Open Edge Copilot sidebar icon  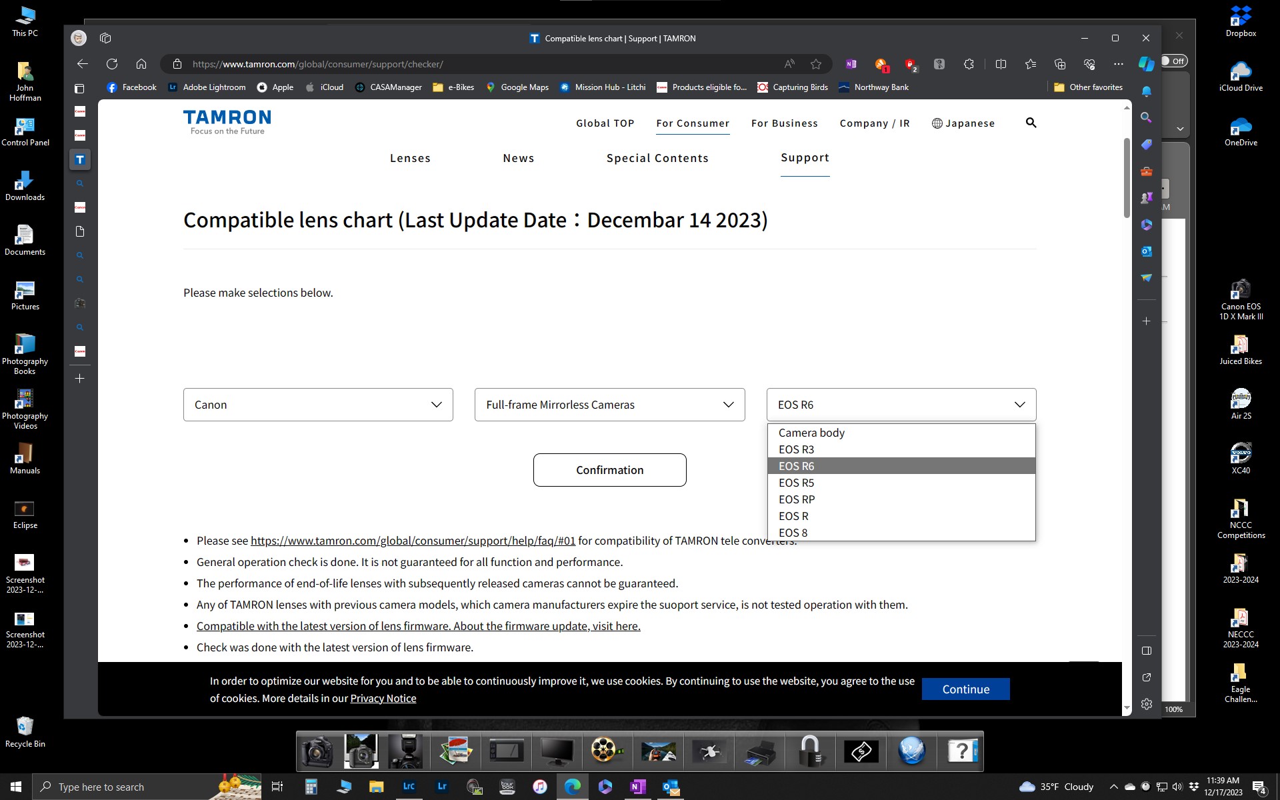click(x=1146, y=64)
